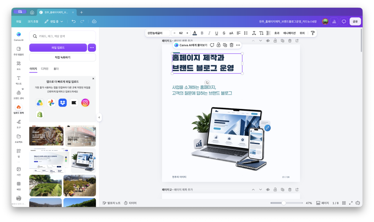Screen dimensions: 374x222
Task: Move page 2 up with chevron
Action: 253,190
